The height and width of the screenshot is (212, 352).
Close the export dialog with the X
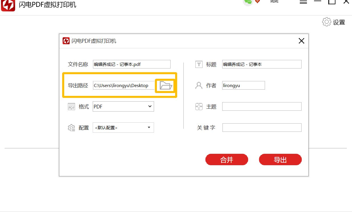click(x=301, y=41)
